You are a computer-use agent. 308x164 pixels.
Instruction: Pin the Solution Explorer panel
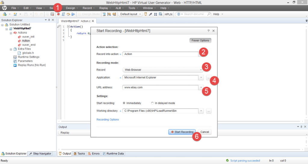tap(49, 20)
